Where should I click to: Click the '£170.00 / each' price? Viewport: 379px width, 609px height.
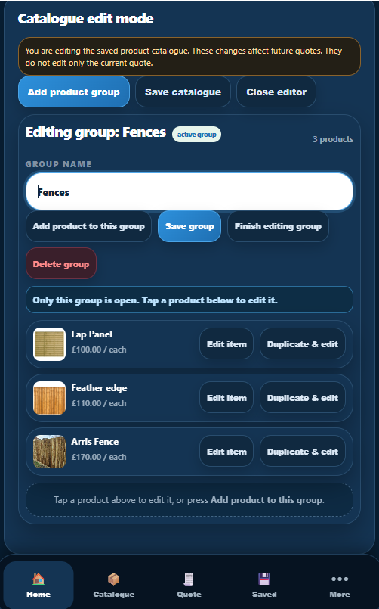click(99, 457)
